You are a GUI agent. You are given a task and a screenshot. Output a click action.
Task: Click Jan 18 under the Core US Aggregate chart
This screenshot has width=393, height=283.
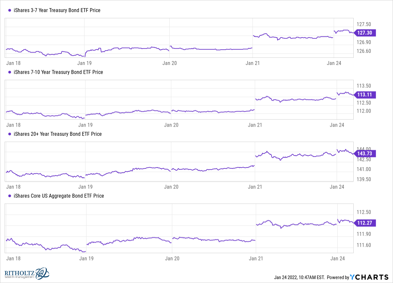coord(13,259)
